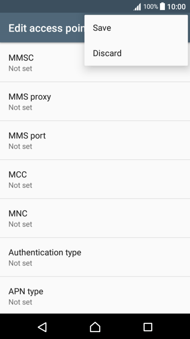Screen dimensions: 190x339
Task: Edit the MCC value
Action: 95,179
